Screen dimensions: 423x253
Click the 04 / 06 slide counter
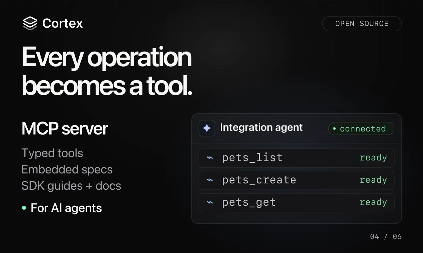[386, 237]
